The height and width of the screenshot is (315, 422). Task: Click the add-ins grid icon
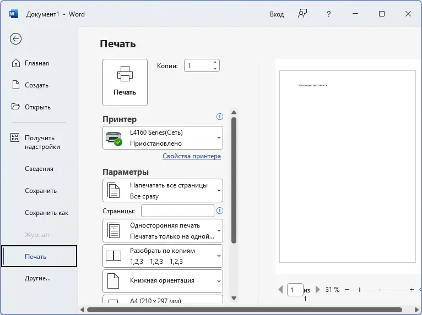coord(15,137)
